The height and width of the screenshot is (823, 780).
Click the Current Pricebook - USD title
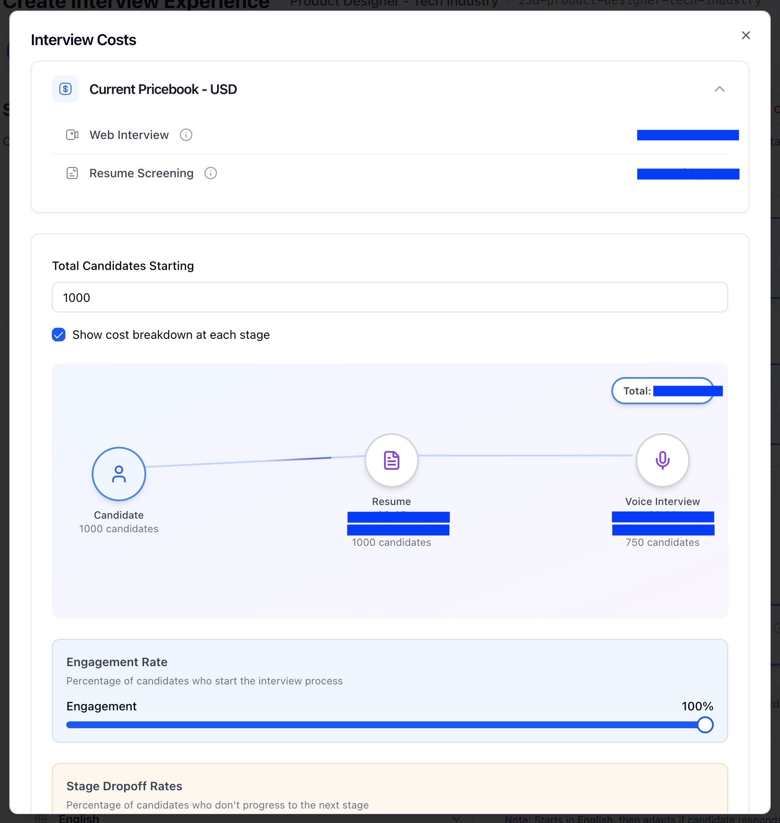pos(163,89)
